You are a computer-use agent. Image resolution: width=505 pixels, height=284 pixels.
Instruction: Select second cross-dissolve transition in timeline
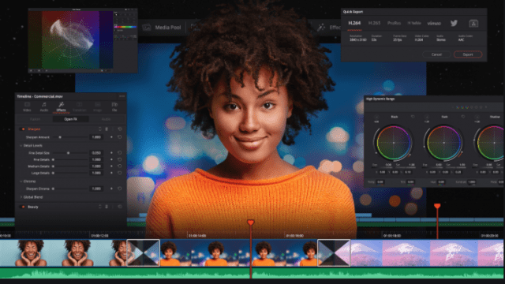[334, 252]
